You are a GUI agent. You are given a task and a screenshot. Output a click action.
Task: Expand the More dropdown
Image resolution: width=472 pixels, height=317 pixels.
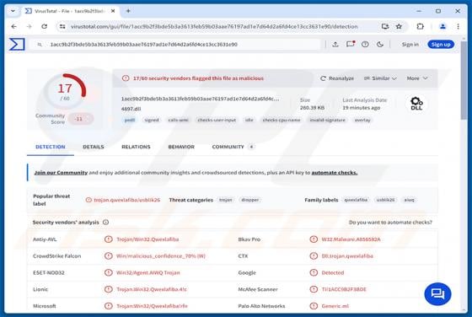click(417, 78)
